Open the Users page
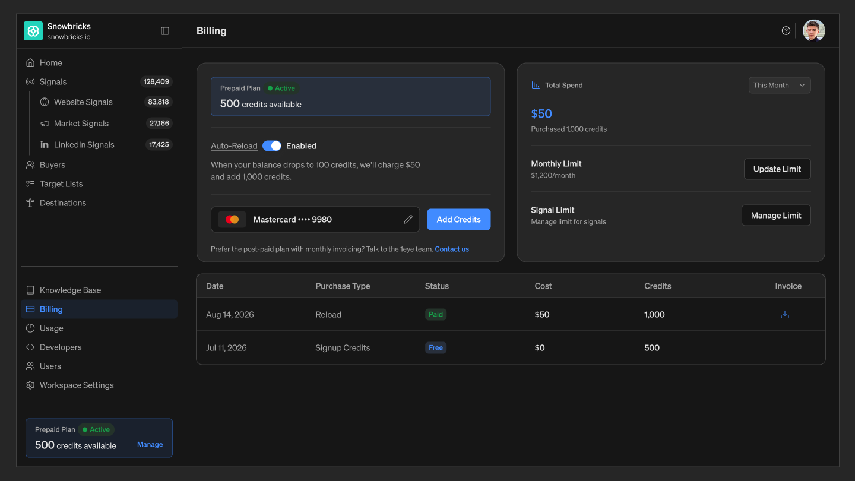855x481 pixels. point(99,366)
